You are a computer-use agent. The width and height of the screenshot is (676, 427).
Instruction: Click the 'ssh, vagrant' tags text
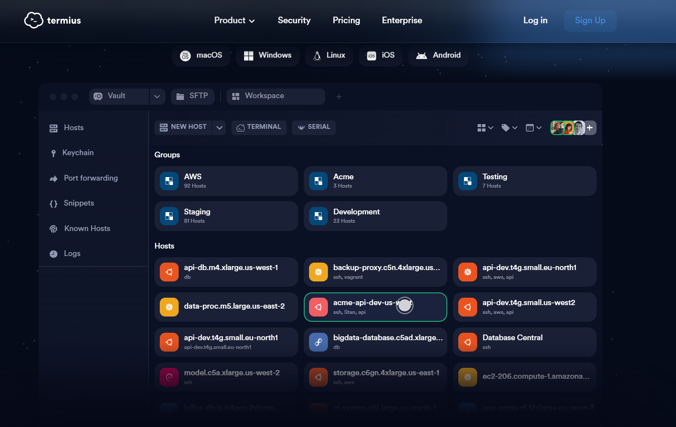click(x=348, y=277)
